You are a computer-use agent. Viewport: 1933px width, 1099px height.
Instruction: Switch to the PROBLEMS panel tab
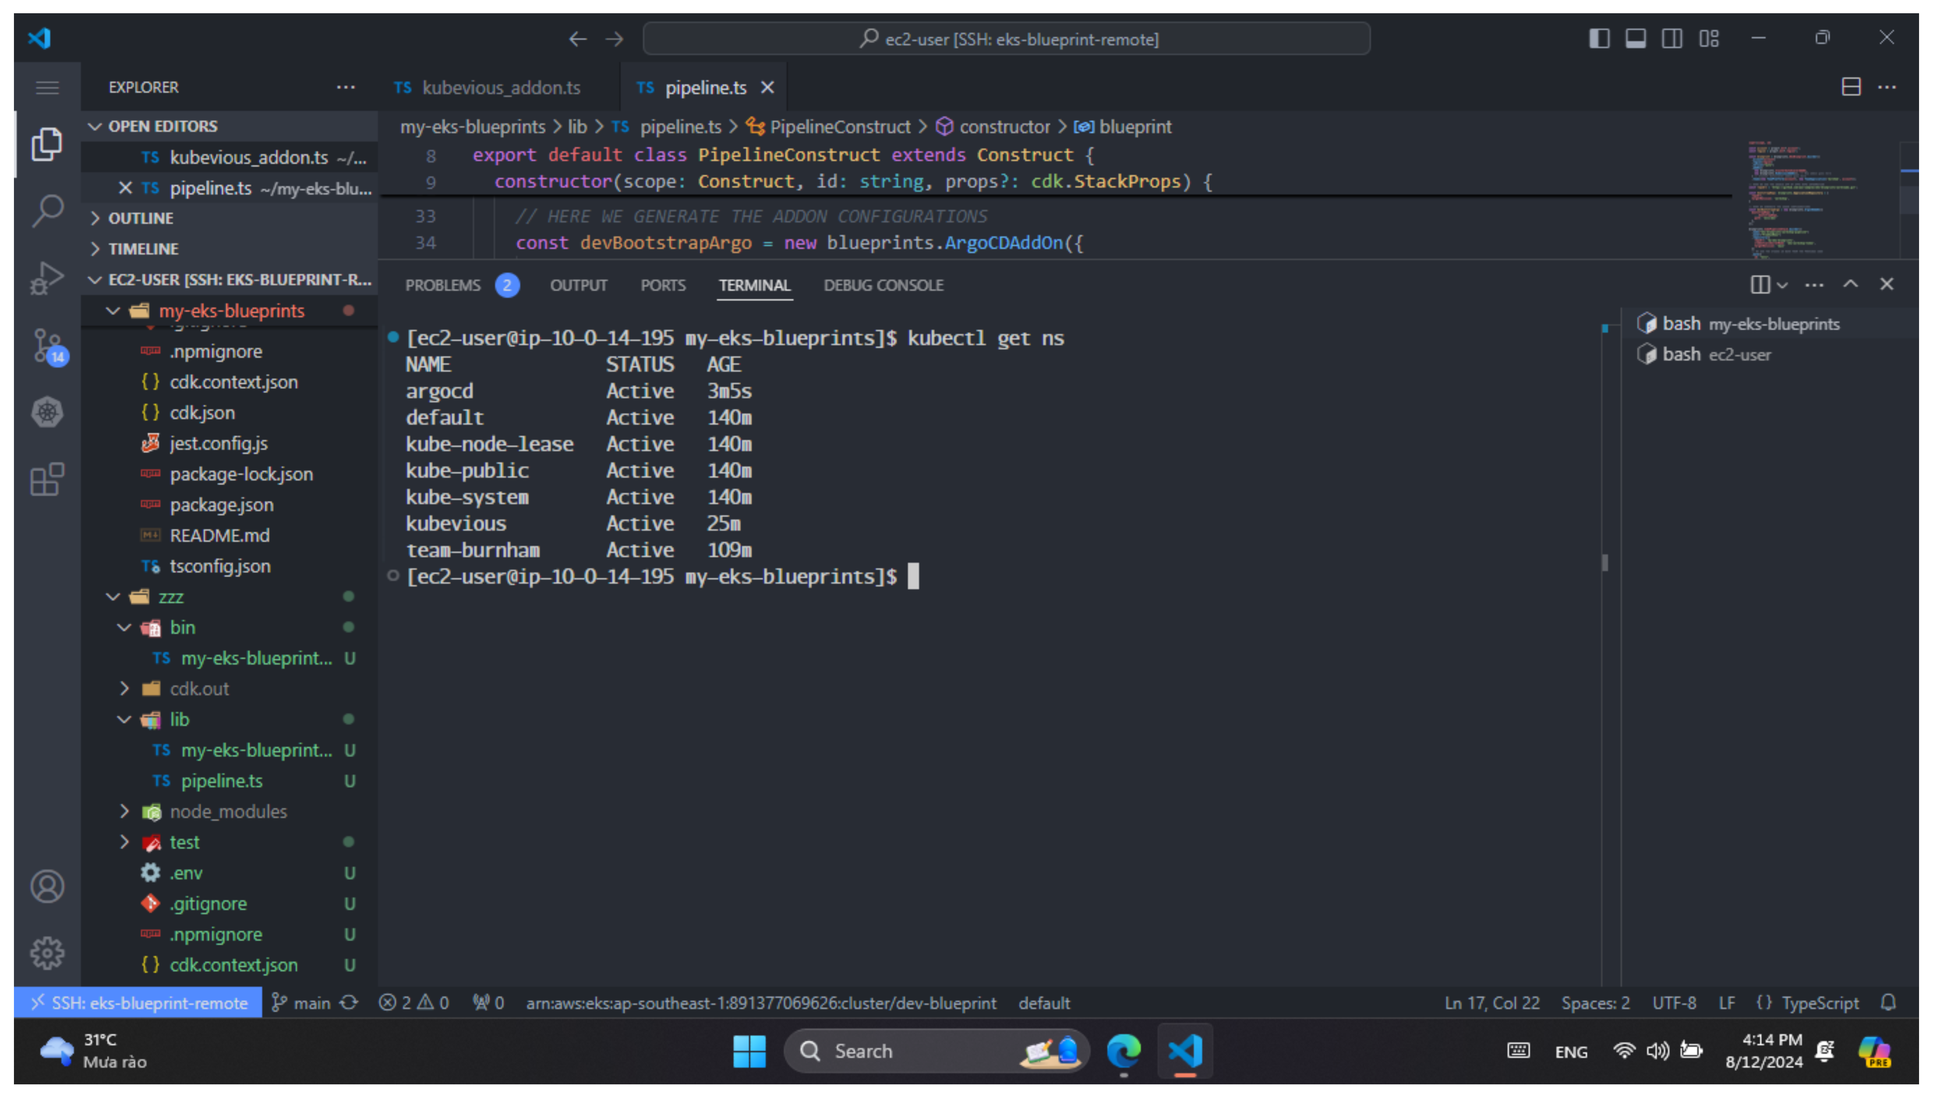(x=442, y=285)
